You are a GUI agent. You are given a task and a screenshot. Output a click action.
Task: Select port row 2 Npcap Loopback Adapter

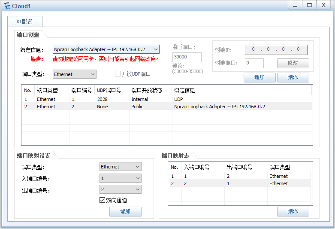pos(167,107)
